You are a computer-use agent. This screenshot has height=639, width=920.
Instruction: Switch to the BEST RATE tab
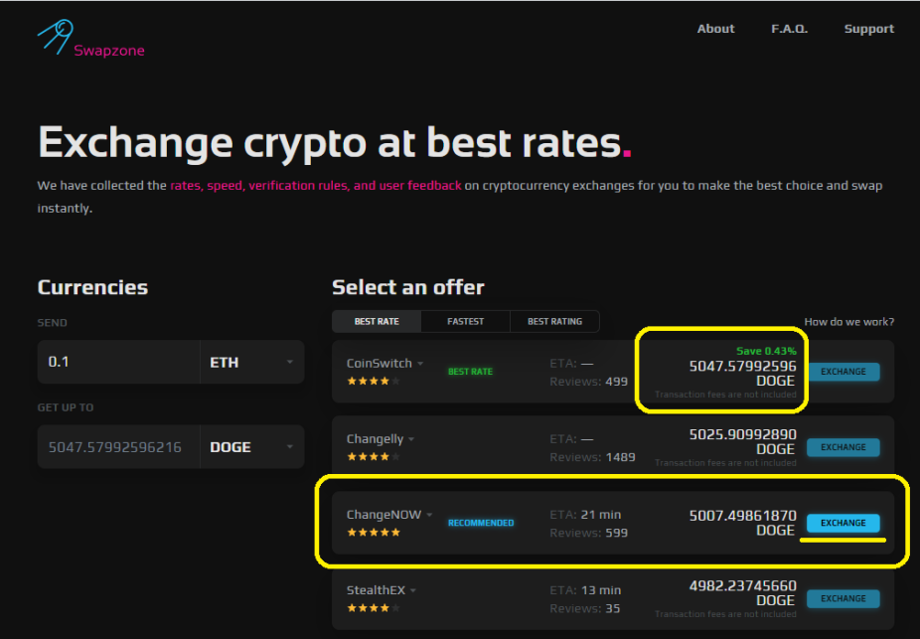[x=377, y=322]
